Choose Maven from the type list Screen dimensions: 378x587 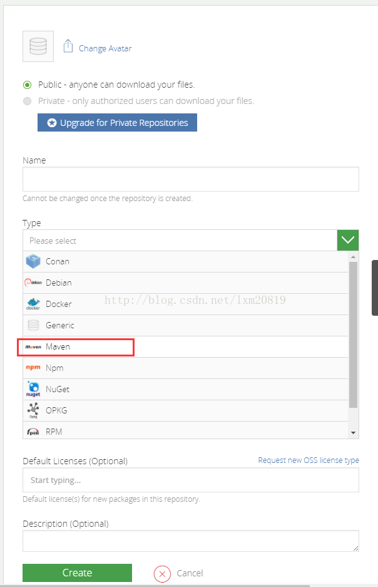185,346
